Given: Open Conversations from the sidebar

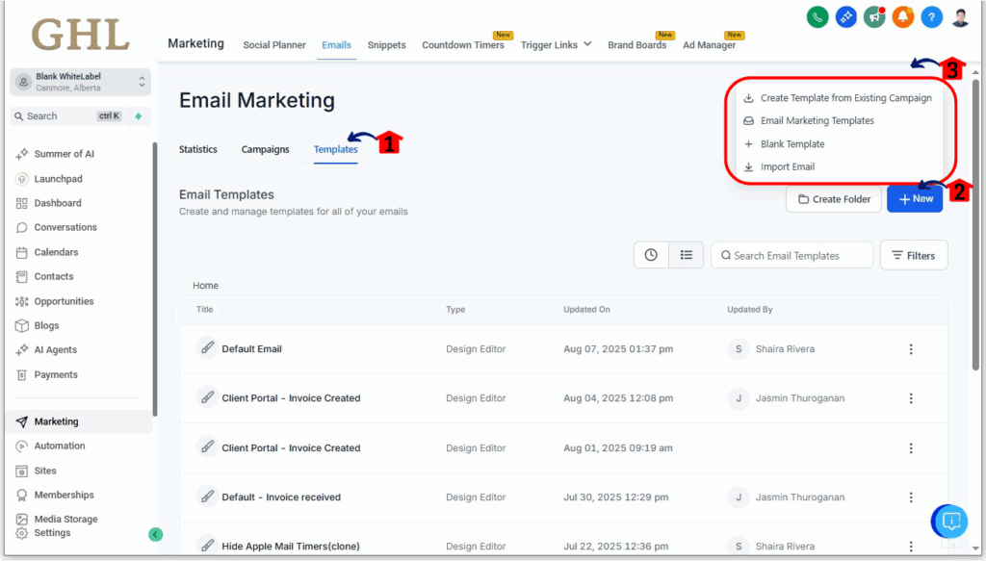Looking at the screenshot, I should pos(65,227).
